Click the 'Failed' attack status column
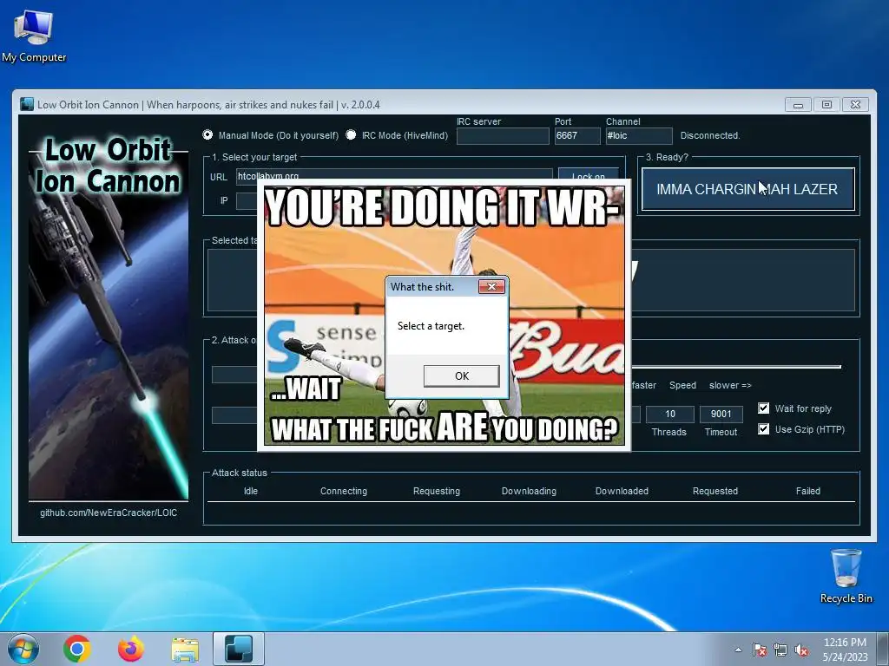Viewport: 889px width, 666px height. point(808,491)
